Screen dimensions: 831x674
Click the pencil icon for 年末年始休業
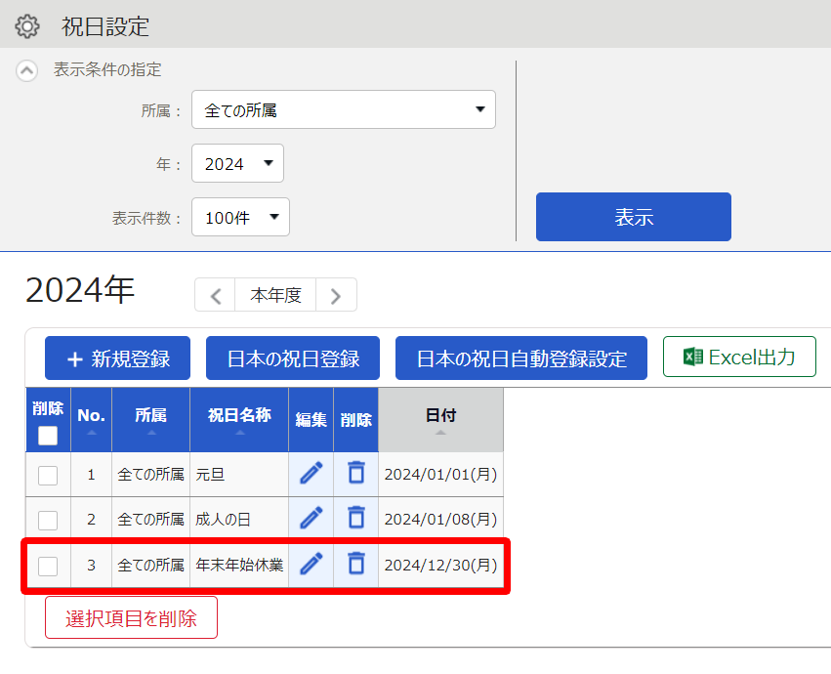(x=312, y=564)
